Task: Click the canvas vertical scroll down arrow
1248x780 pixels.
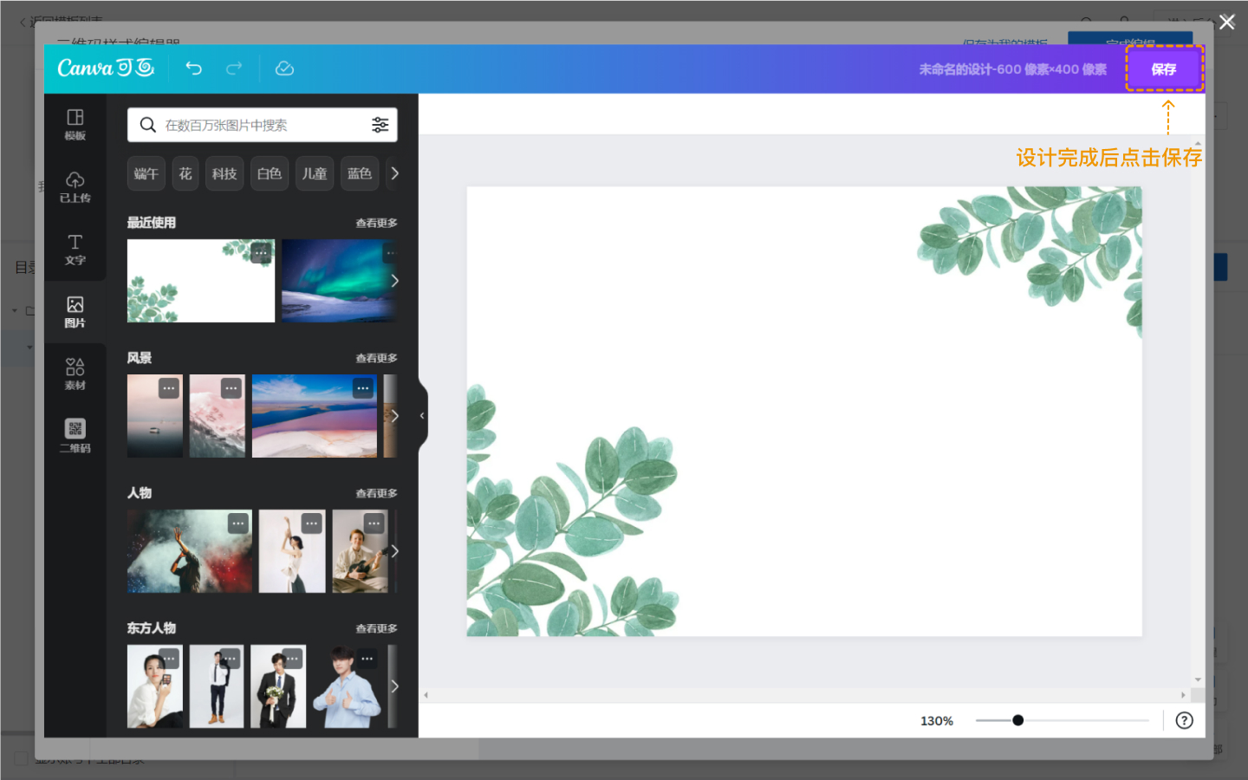Action: (1198, 680)
